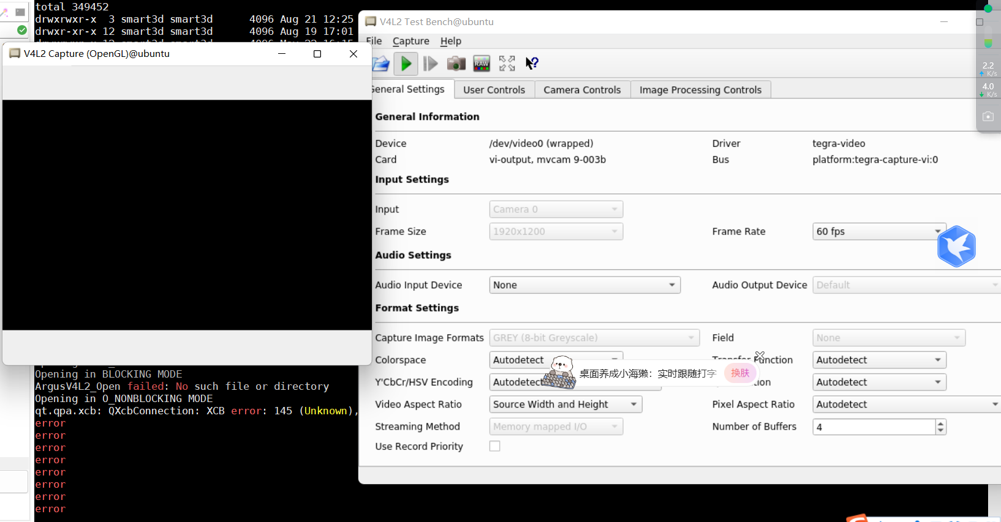Click the What's This help cursor icon
Viewport: 1001px width, 522px height.
pyautogui.click(x=532, y=64)
